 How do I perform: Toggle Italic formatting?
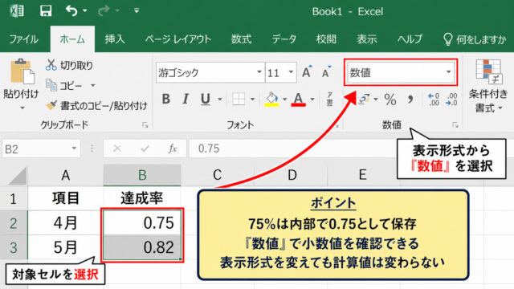point(186,99)
